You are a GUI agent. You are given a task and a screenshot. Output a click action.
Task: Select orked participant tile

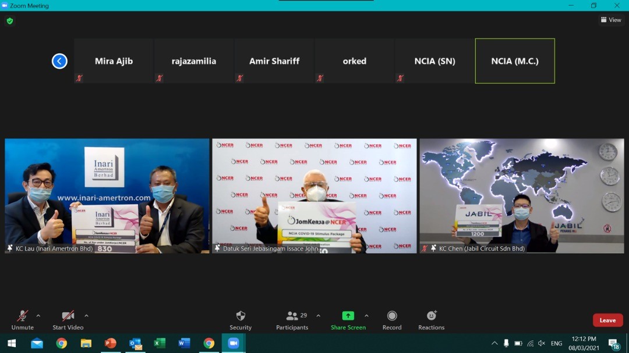(x=355, y=61)
